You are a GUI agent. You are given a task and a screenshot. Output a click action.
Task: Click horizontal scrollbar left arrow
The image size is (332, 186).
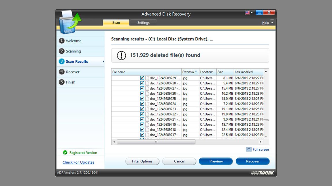[x=114, y=142]
